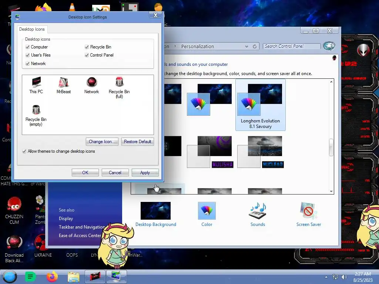
Task: Open the green notes app on taskbar
Action: point(30,277)
